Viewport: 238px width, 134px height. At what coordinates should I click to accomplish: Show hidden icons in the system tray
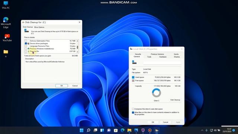click(202, 130)
